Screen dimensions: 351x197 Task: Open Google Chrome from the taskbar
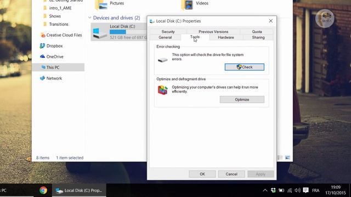pyautogui.click(x=43, y=190)
